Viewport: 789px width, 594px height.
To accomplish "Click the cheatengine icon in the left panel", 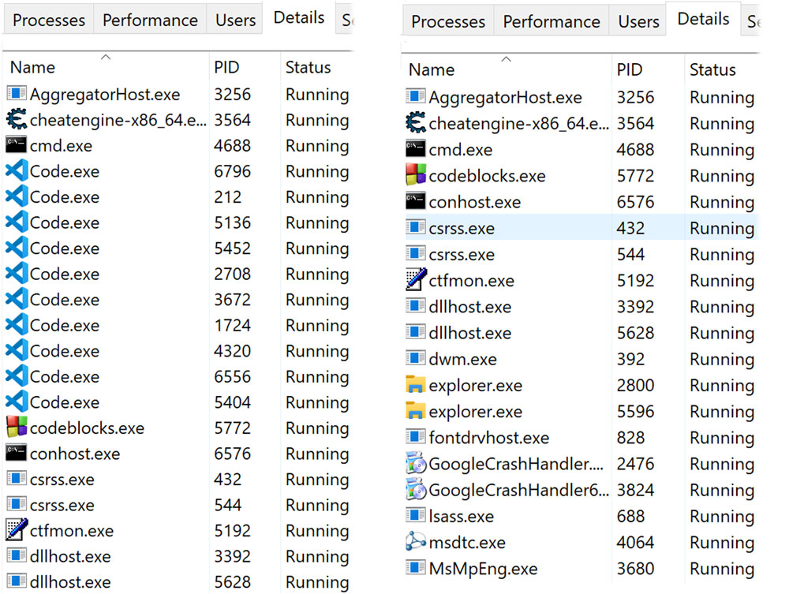I will pyautogui.click(x=16, y=120).
